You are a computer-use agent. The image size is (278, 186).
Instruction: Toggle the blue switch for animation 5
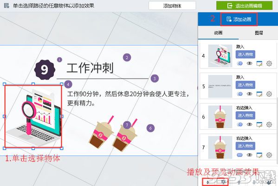tap(239, 94)
